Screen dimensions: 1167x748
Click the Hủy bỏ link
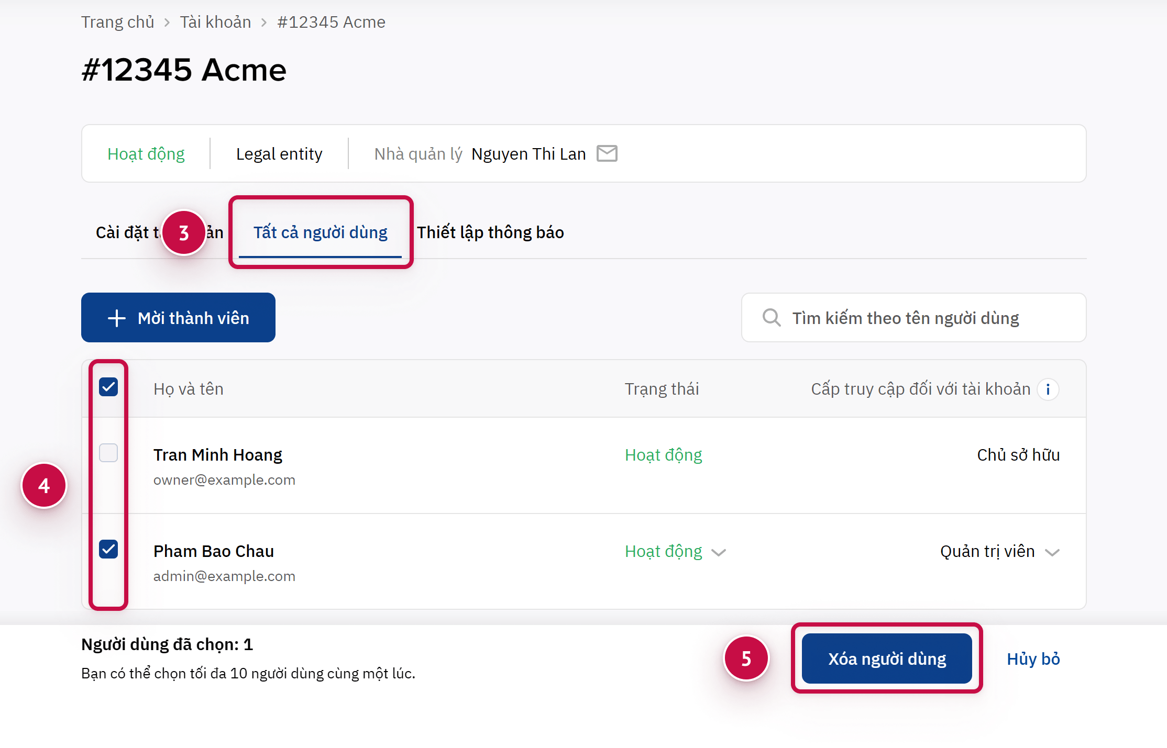coord(1033,658)
